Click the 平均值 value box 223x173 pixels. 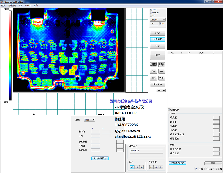pyautogui.click(x=216, y=126)
